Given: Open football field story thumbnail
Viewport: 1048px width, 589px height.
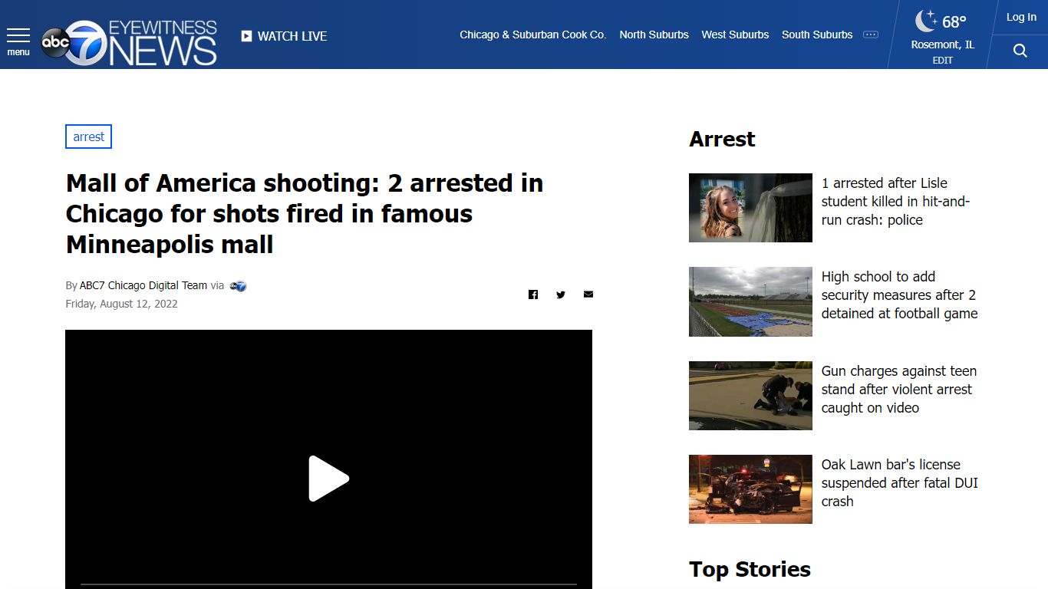Looking at the screenshot, I should pos(750,301).
